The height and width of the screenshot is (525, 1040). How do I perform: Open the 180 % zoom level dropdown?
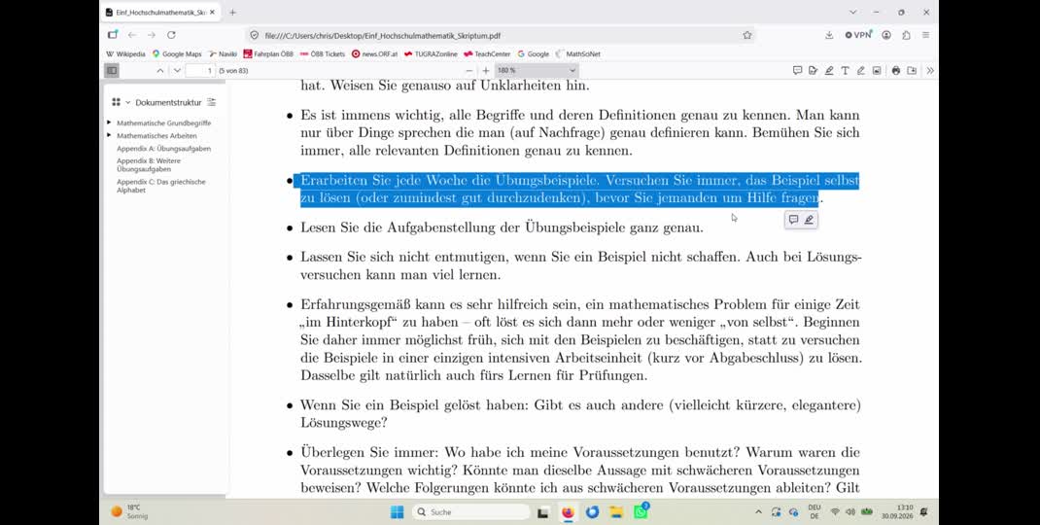tap(537, 70)
